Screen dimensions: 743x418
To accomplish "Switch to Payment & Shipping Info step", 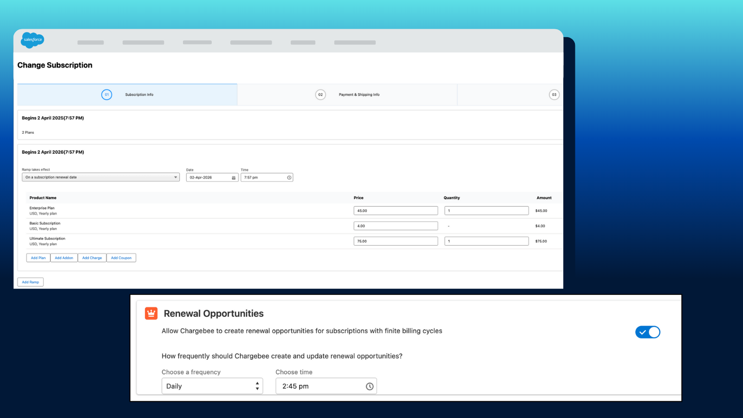I will (x=359, y=95).
